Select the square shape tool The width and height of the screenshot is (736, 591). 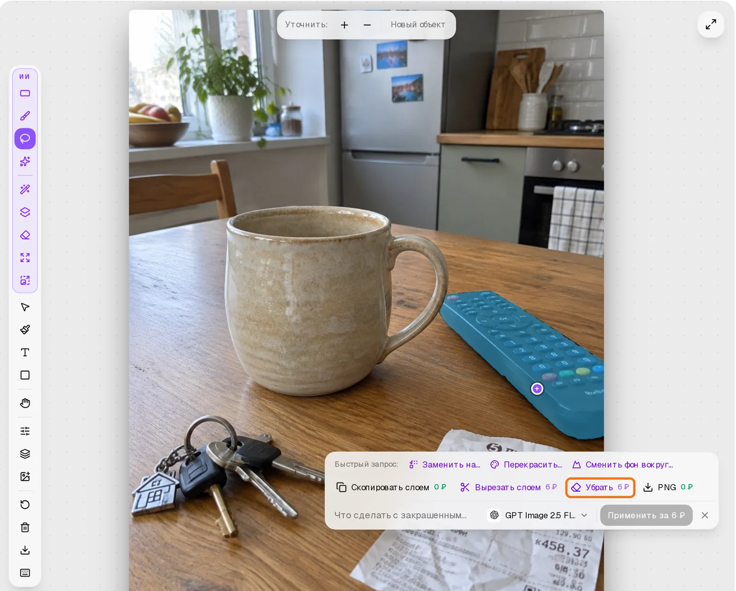pos(25,375)
